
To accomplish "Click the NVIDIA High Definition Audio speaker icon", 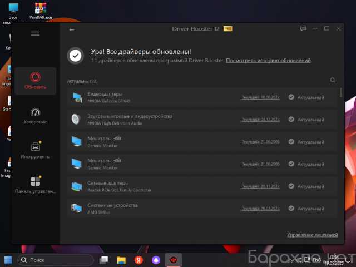I will [76, 119].
